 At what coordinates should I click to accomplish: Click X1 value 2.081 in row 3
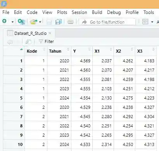pyautogui.click(x=106, y=79)
